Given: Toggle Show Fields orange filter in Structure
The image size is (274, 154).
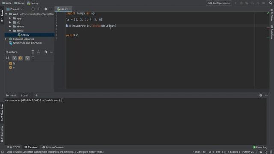Looking at the screenshot, I should coord(20,58).
